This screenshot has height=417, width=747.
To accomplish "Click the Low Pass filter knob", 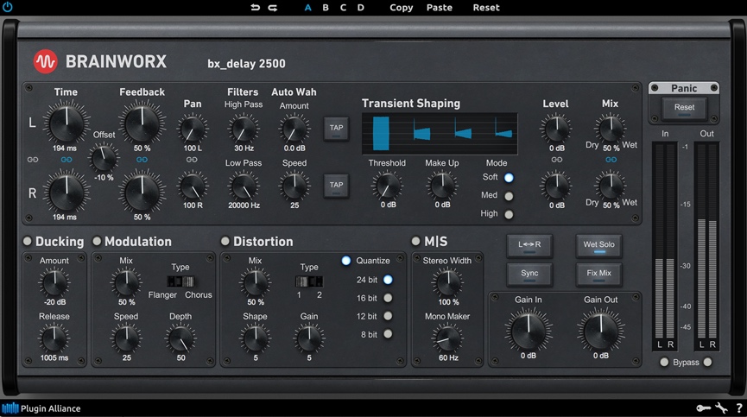I will click(244, 186).
